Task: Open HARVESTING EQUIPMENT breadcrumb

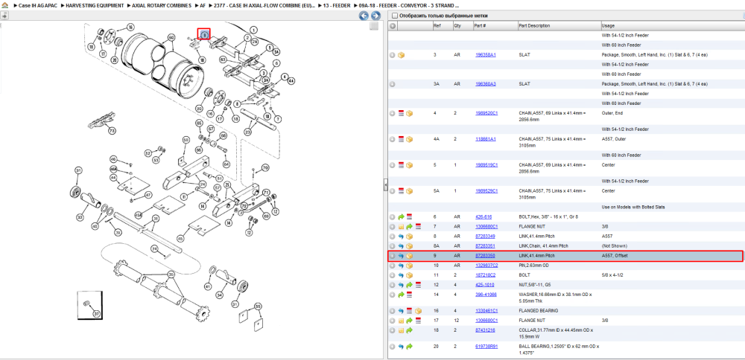Action: point(95,6)
